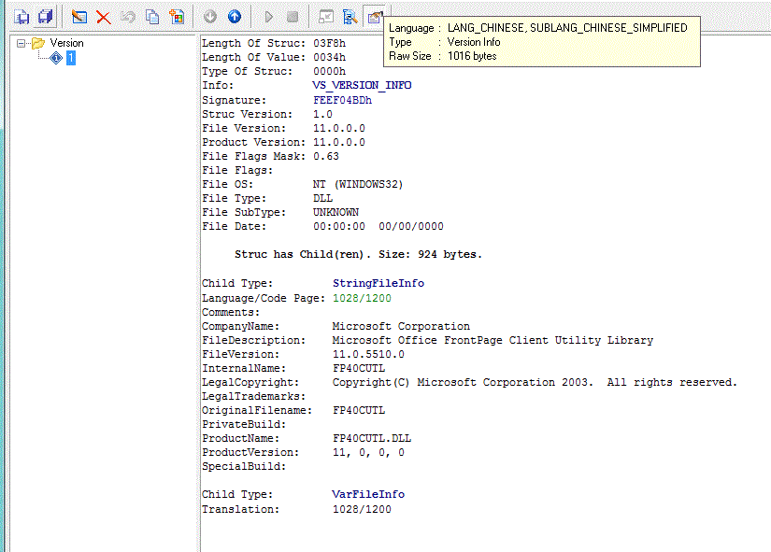The image size is (771, 552).
Task: Click the Add new resource icon
Action: coord(177,17)
